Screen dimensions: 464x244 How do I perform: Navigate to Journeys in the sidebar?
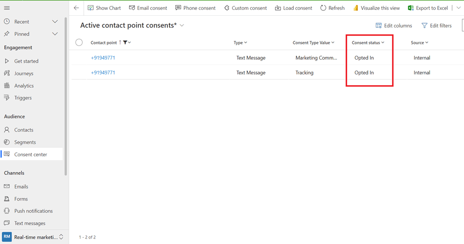[x=24, y=73]
